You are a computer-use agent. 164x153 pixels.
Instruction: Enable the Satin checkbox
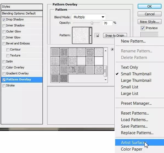pos(4,62)
